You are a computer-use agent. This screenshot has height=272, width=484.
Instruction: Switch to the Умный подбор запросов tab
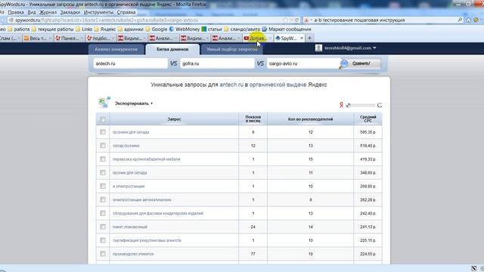231,49
